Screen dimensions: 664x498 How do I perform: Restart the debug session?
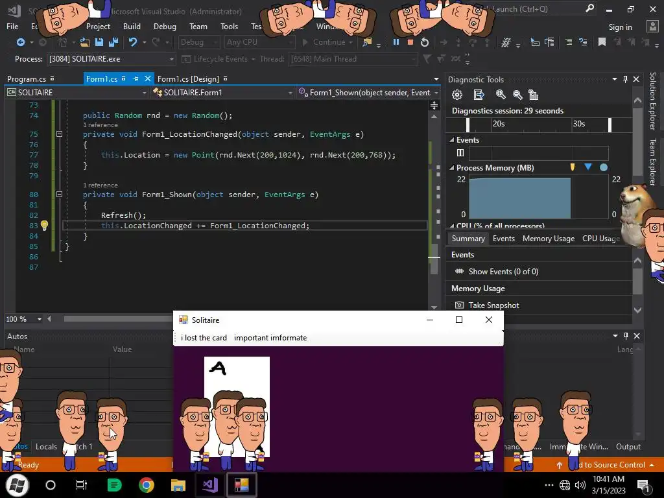click(x=424, y=42)
